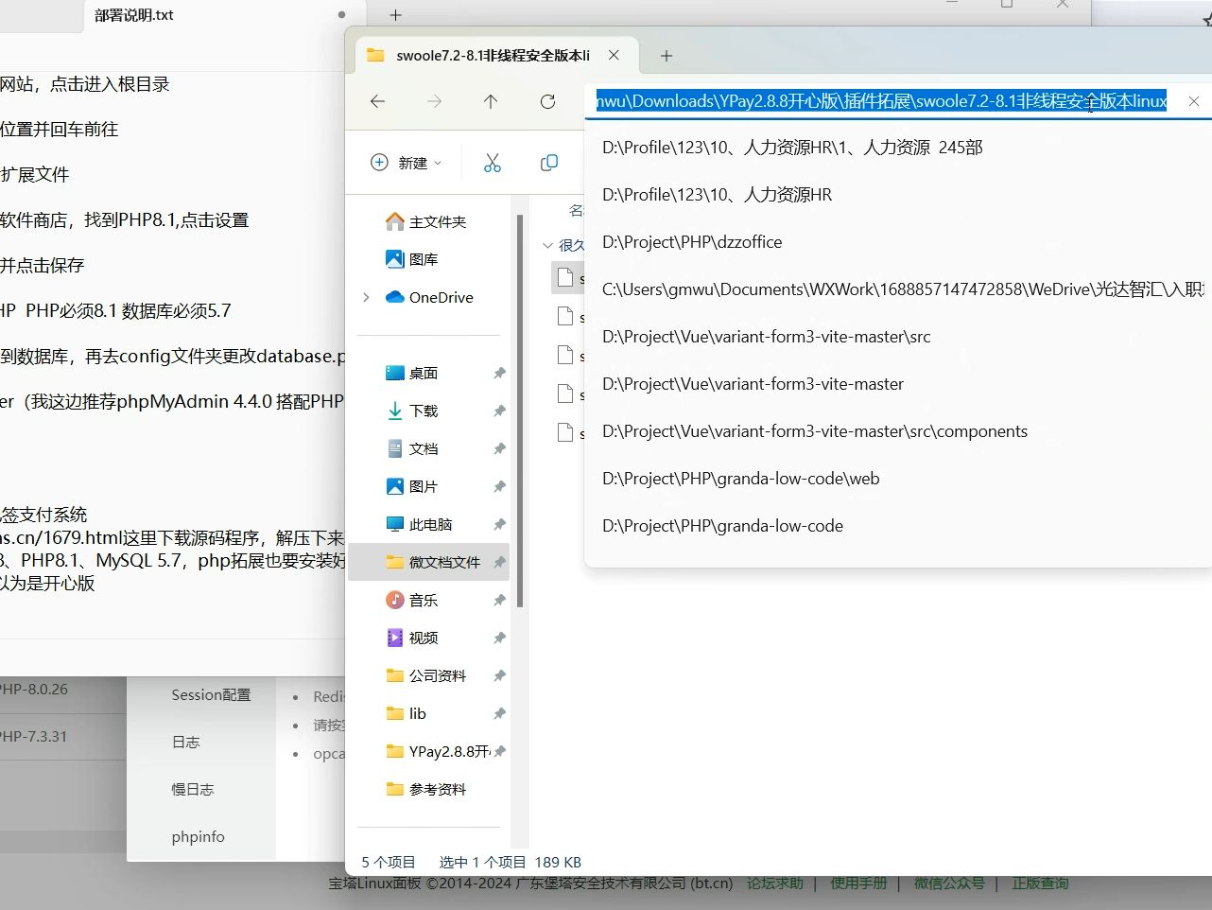Click the Copy icon in toolbar
Viewport: 1212px width, 910px height.
pyautogui.click(x=549, y=163)
